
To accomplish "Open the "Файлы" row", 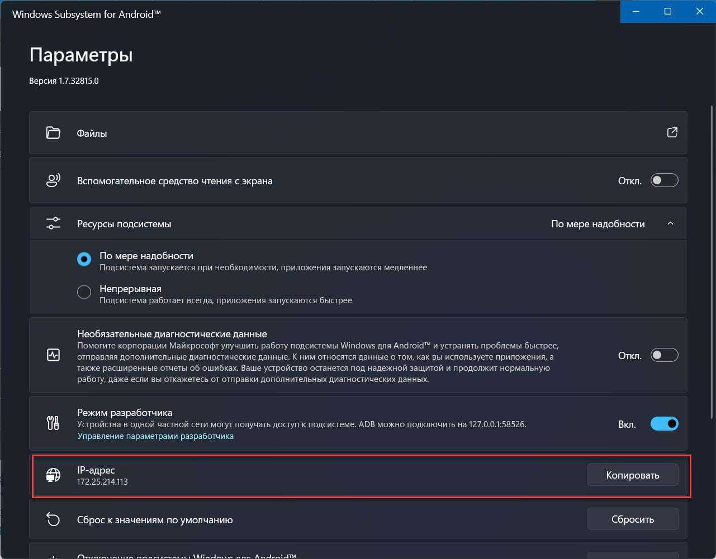I will (358, 133).
